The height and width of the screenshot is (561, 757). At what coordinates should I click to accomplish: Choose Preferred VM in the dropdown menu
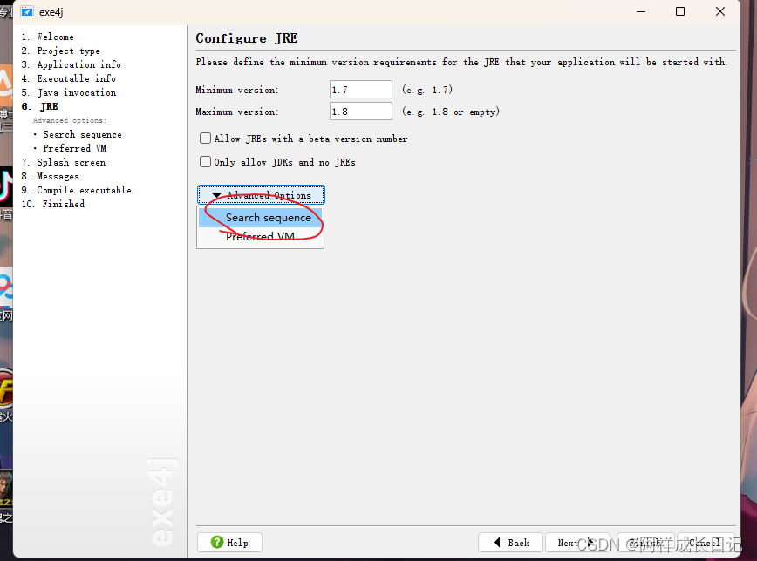click(x=261, y=237)
